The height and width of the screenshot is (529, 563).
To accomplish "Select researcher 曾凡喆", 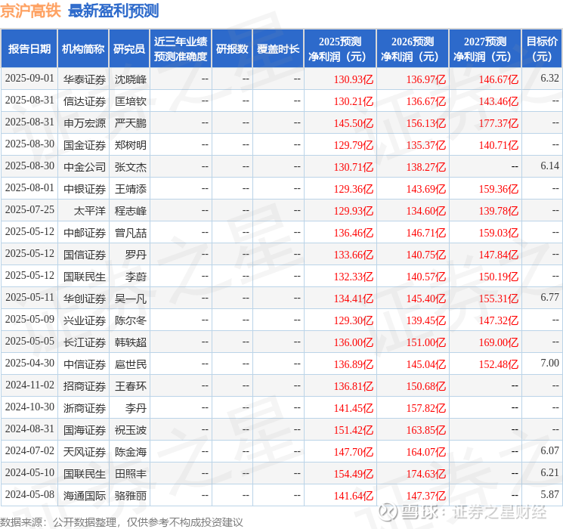I will [130, 233].
